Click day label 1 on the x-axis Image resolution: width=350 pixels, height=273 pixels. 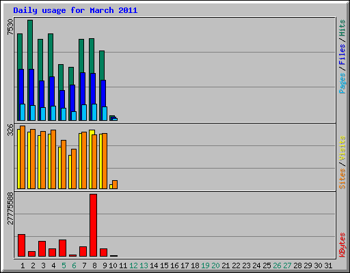point(23,265)
